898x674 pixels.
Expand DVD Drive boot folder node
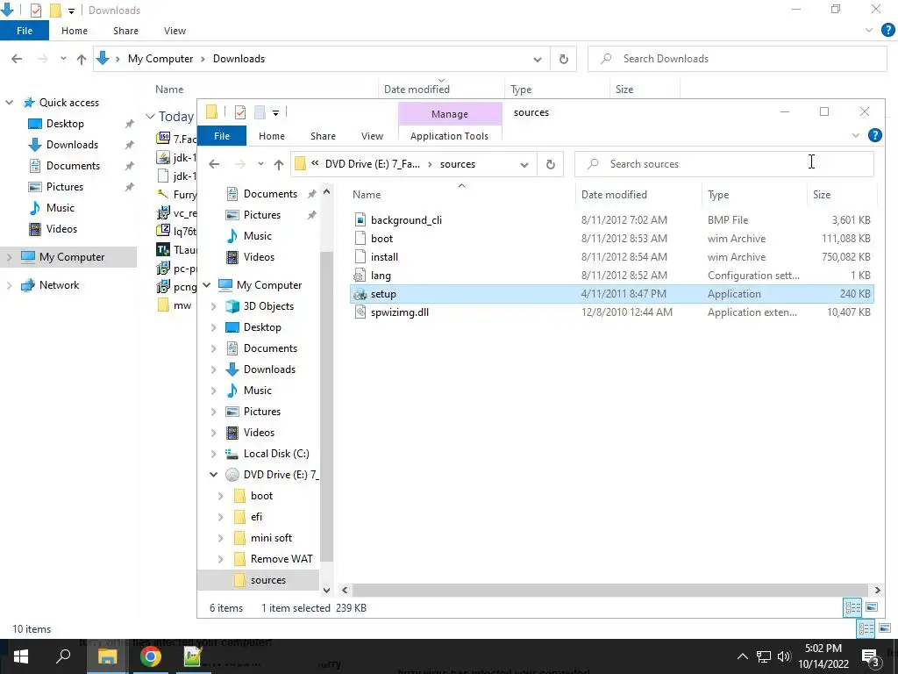[220, 496]
